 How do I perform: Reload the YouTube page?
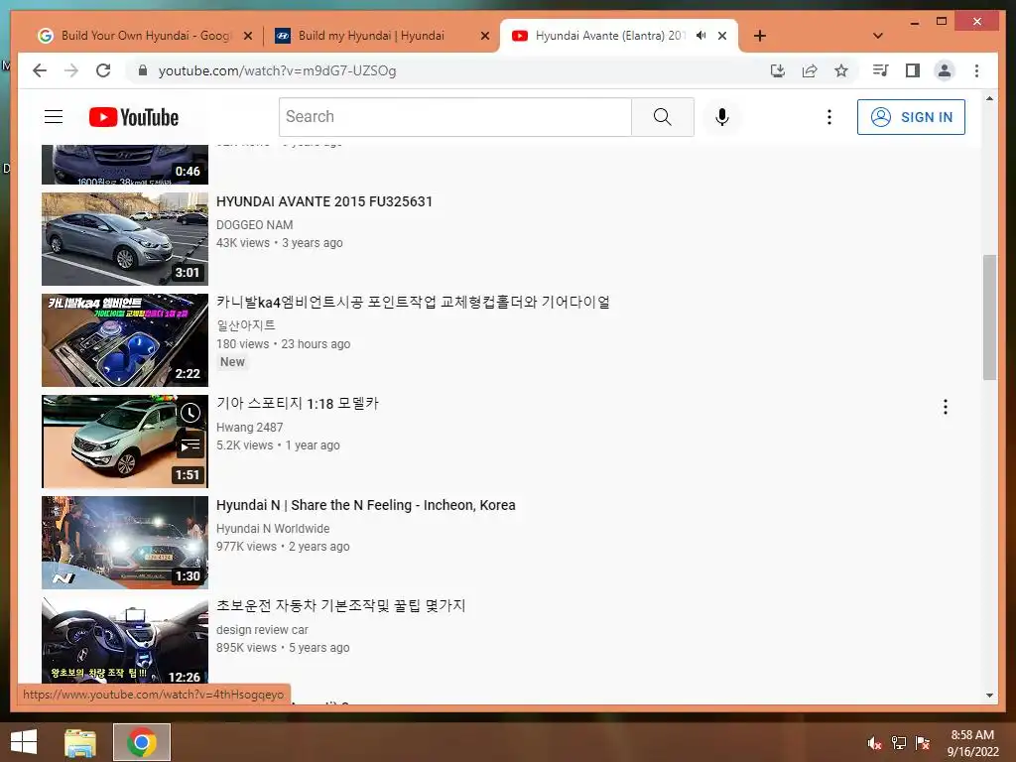pyautogui.click(x=103, y=70)
